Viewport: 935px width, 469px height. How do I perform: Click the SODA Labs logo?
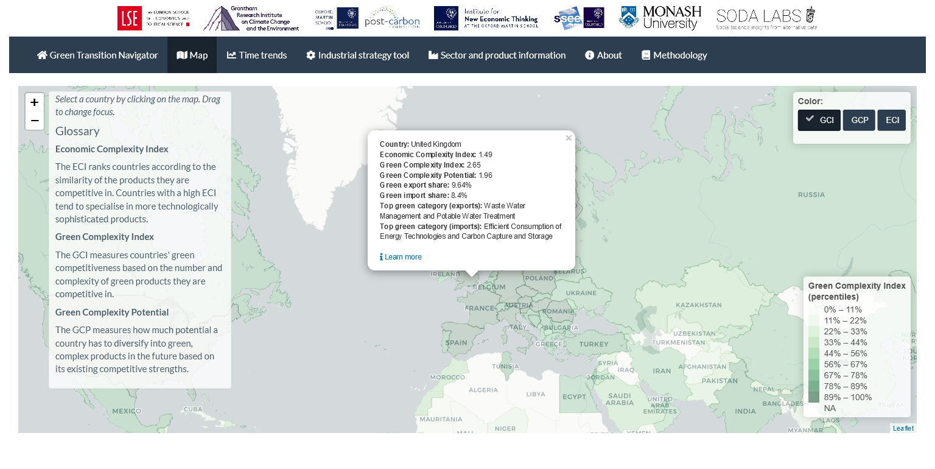click(x=766, y=18)
